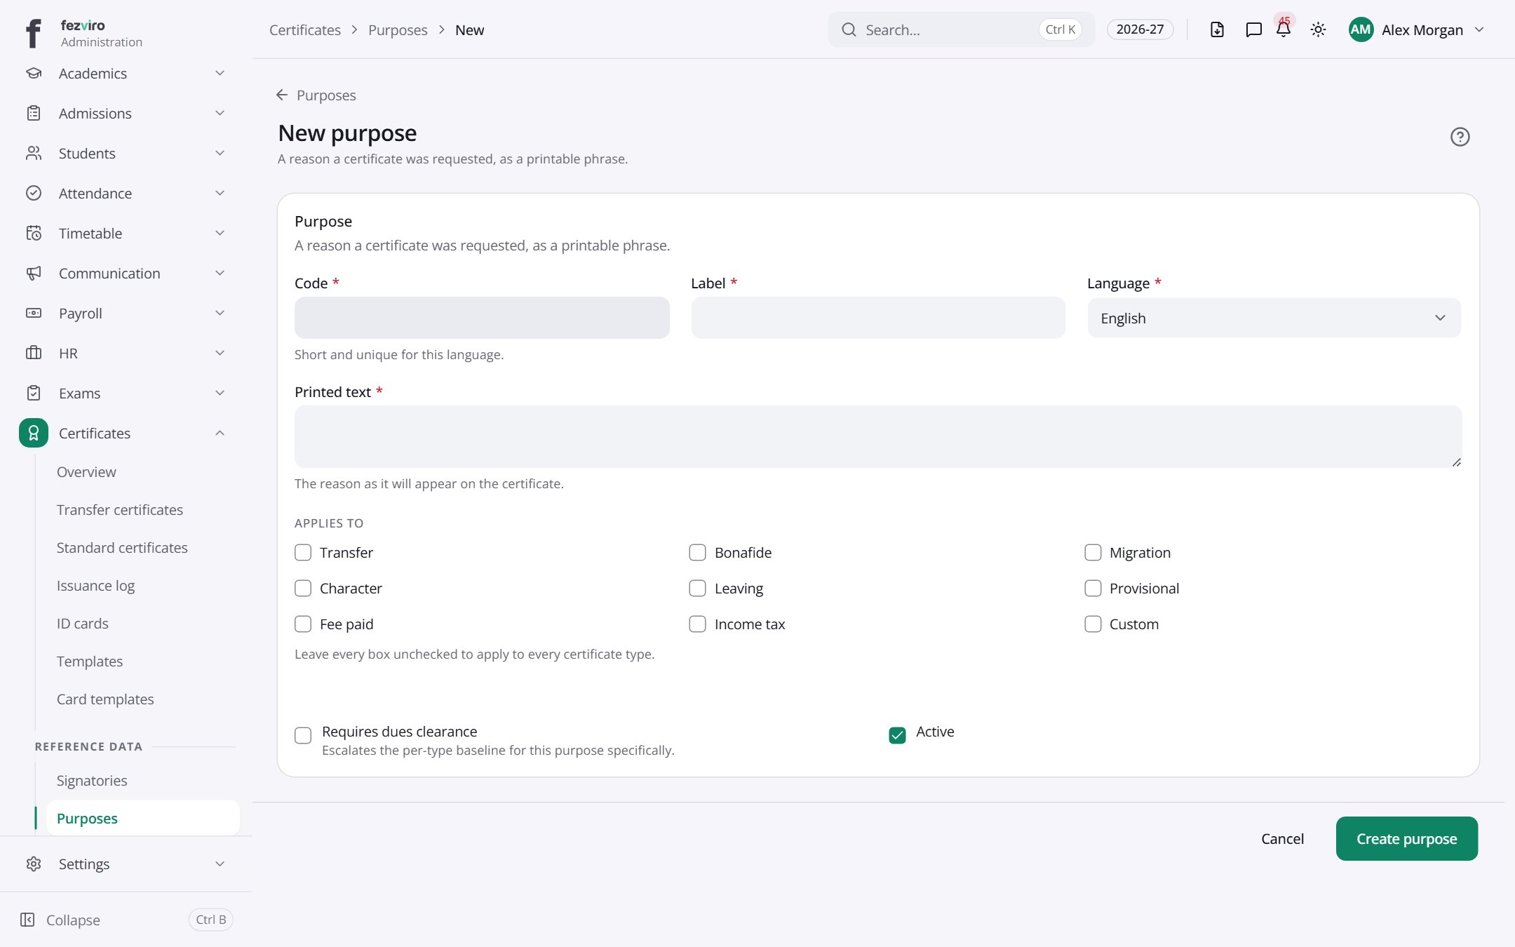The width and height of the screenshot is (1515, 947).
Task: Expand the Academics chevron
Action: (220, 74)
